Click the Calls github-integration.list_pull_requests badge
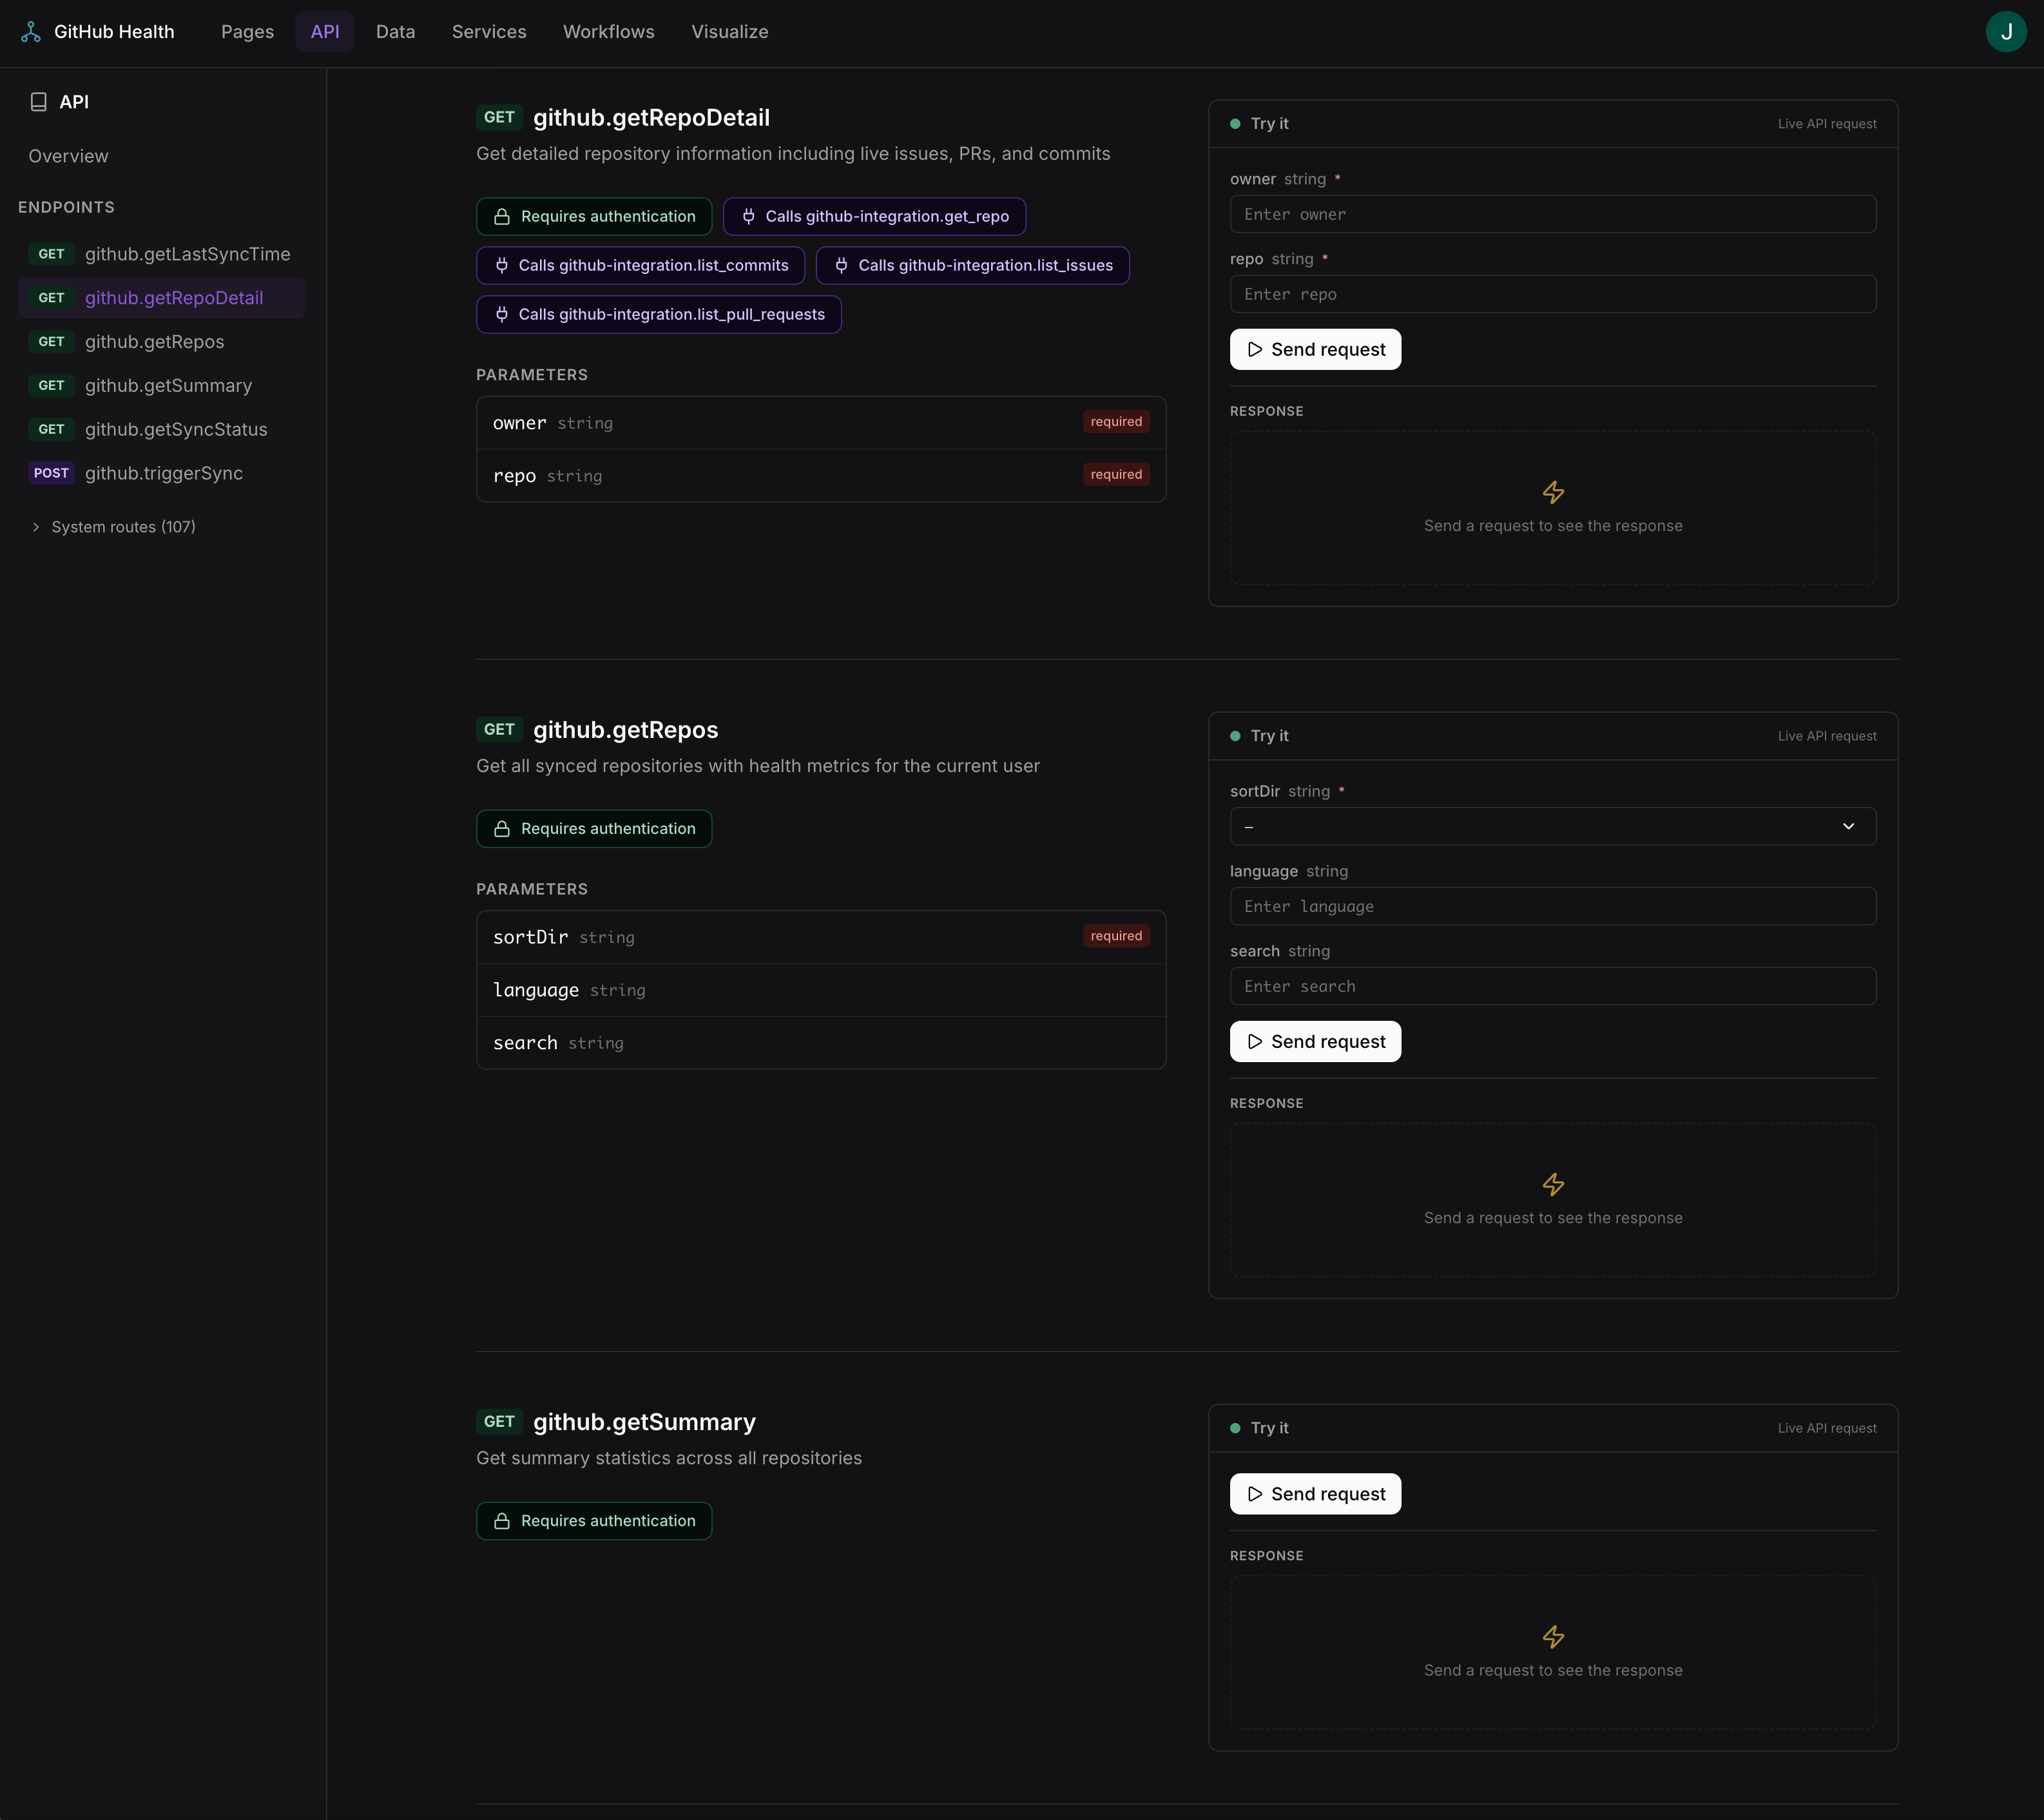Viewport: 2044px width, 1820px height. pos(658,315)
